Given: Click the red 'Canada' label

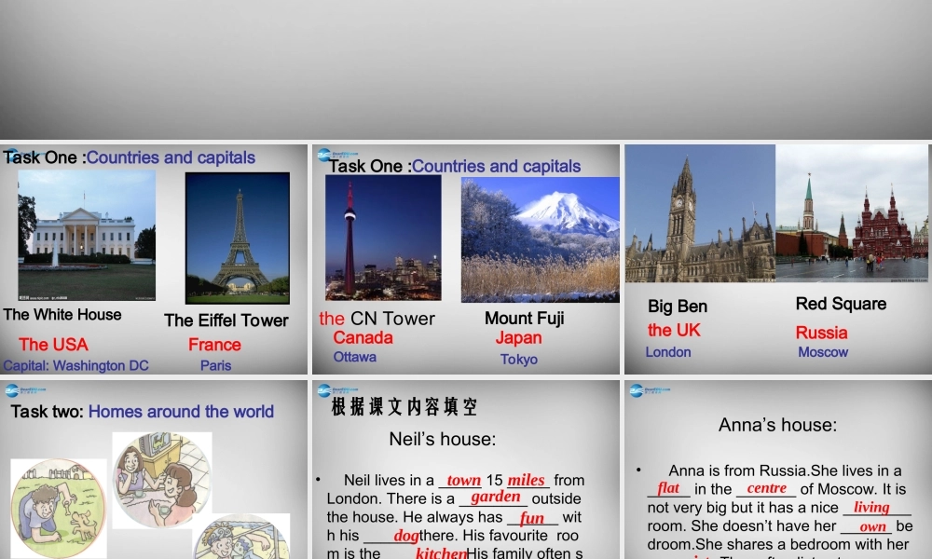Looking at the screenshot, I should pyautogui.click(x=363, y=337).
